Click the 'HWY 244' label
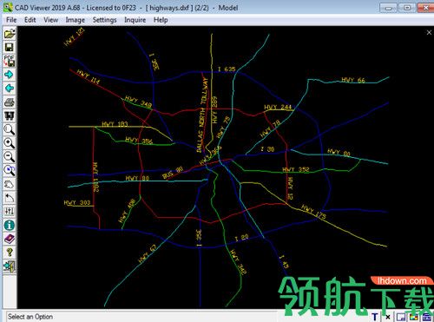 point(278,107)
